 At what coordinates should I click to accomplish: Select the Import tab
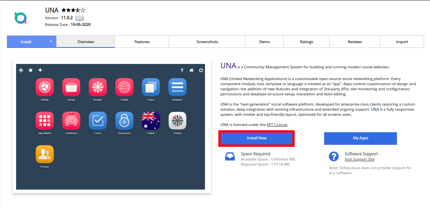tap(402, 42)
